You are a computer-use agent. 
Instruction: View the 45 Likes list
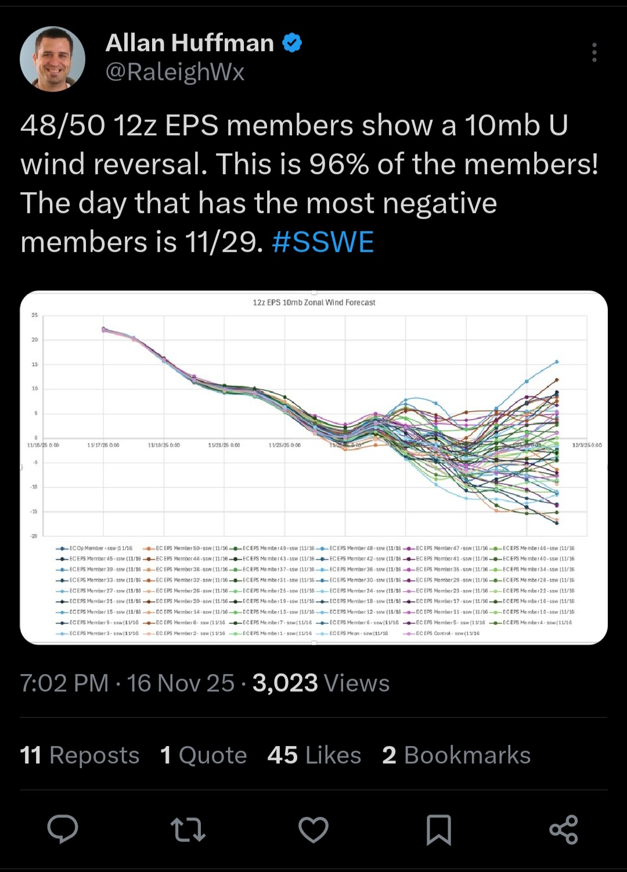[x=314, y=755]
